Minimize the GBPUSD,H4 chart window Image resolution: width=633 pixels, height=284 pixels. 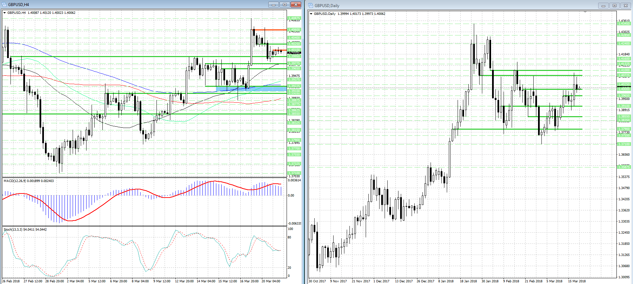click(x=274, y=4)
